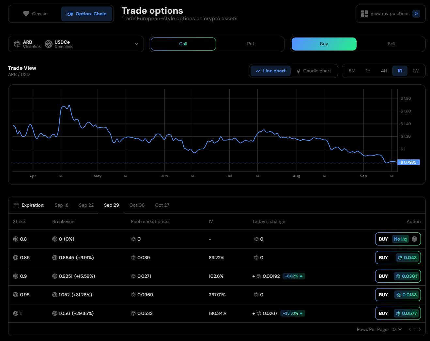Screen dimensions: 430x341
Task: Click the USDCe token logo
Action: 49,44
